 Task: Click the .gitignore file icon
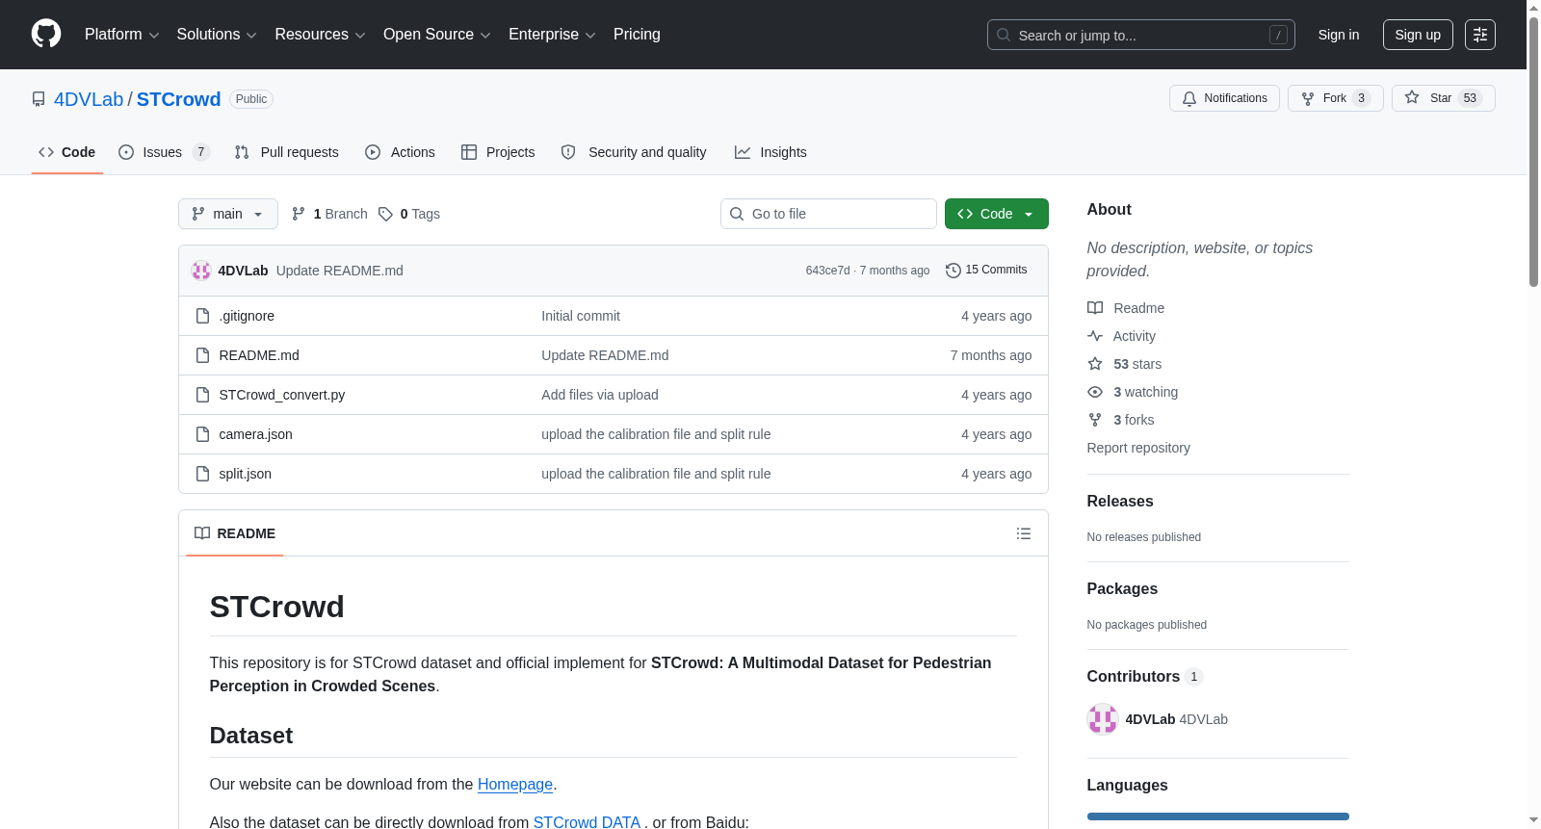[202, 316]
